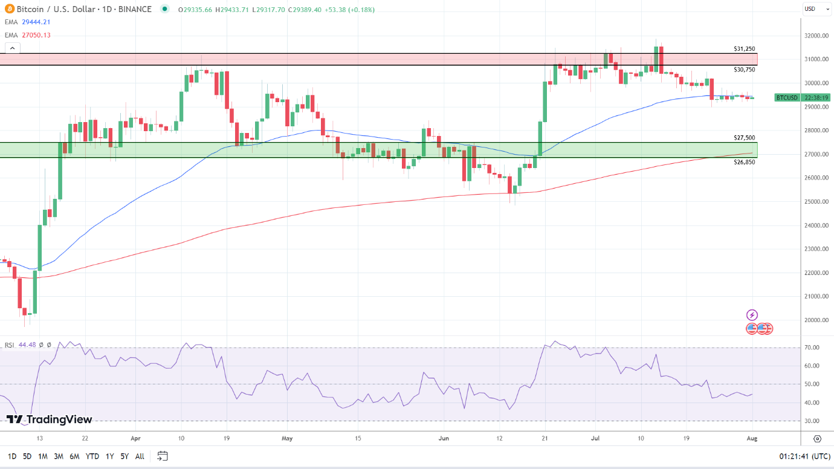Image resolution: width=834 pixels, height=469 pixels.
Task: Select the blue EMA 29444.21 legend
Action: 28,22
